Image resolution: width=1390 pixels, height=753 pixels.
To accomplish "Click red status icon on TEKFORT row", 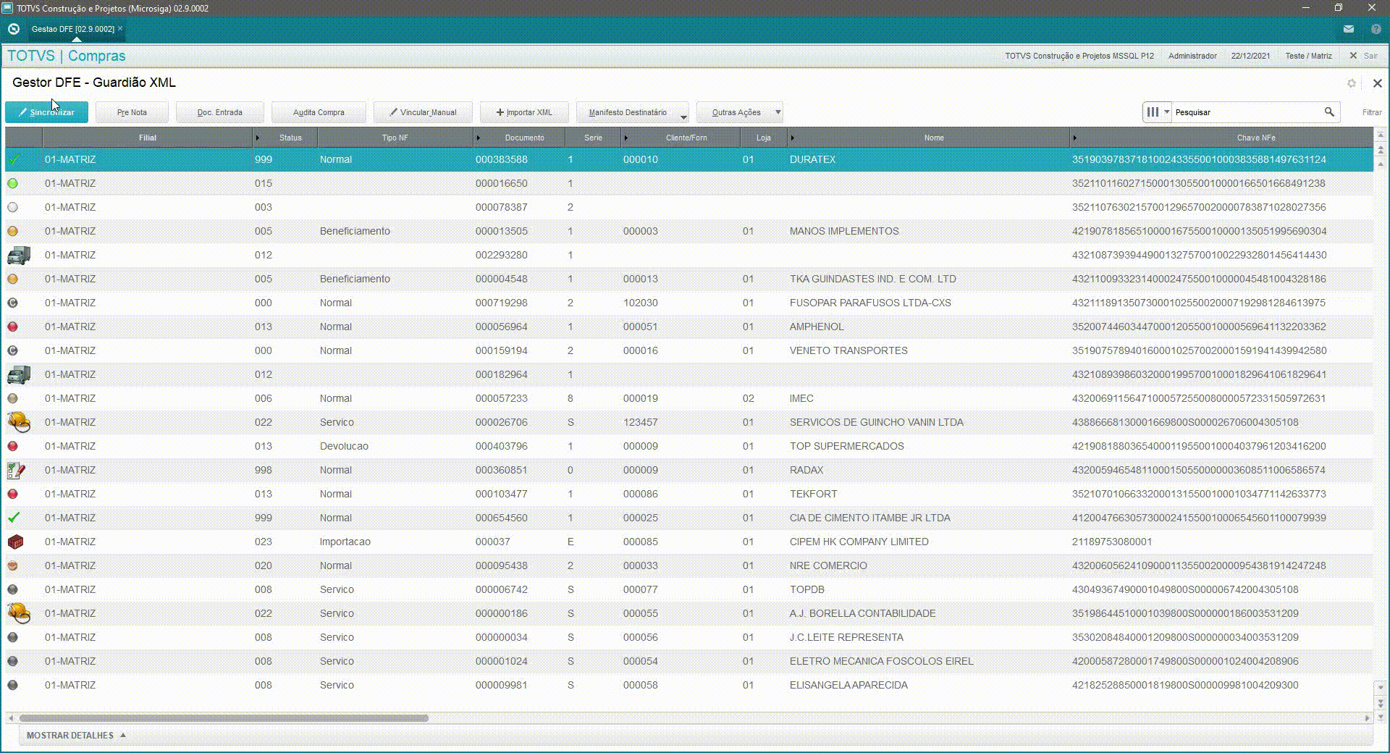I will tap(12, 494).
